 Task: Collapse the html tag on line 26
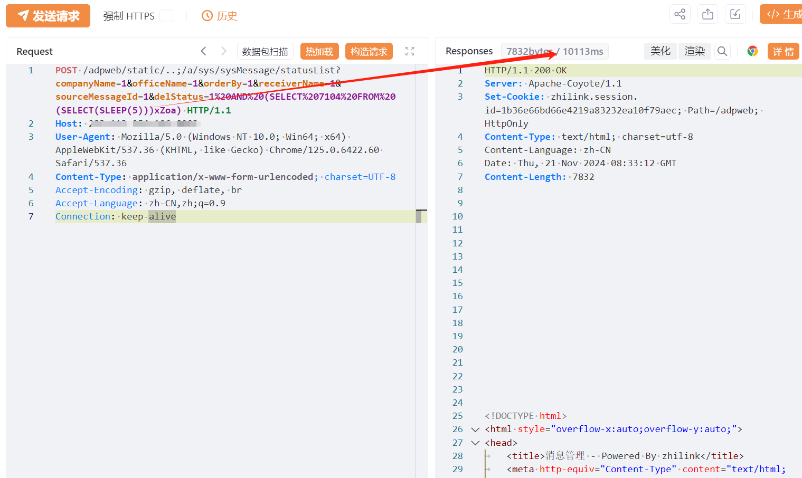click(x=475, y=429)
